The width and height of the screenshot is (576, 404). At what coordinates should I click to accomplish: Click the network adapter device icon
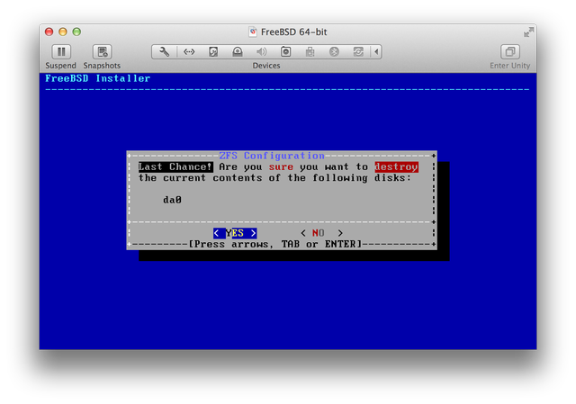[x=189, y=52]
